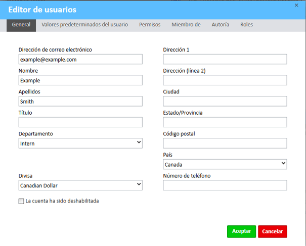Image resolution: width=306 pixels, height=246 pixels.
Task: Click the red Cancelar button
Action: click(x=273, y=231)
